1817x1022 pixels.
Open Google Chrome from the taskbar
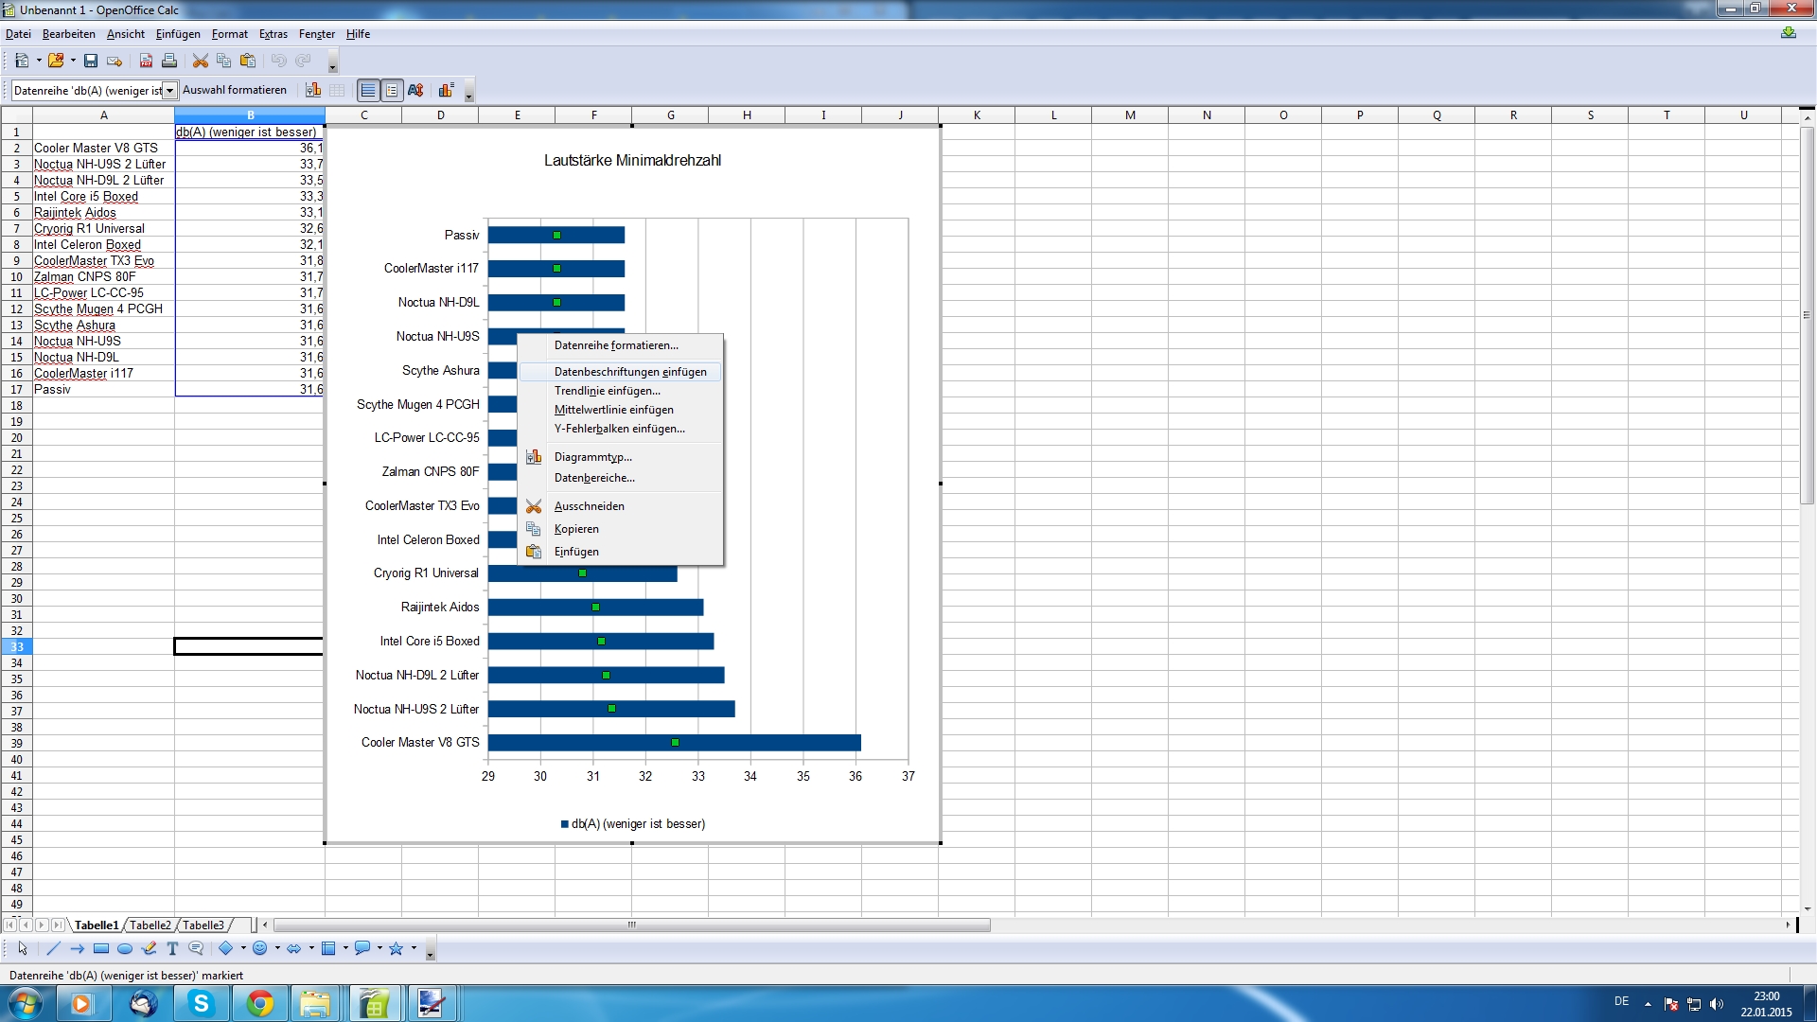coord(260,1003)
